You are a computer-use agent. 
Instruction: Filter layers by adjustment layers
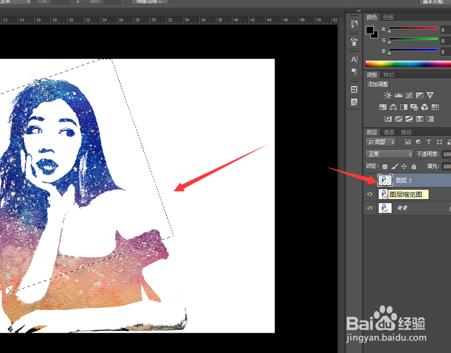pos(418,142)
